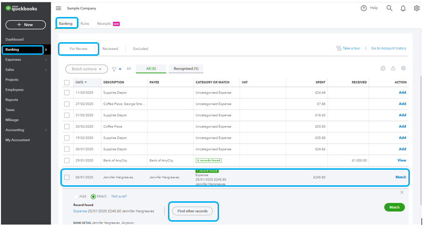Show the Recognised (1) tab
Viewport: 424px width, 227px height.
pyautogui.click(x=186, y=69)
